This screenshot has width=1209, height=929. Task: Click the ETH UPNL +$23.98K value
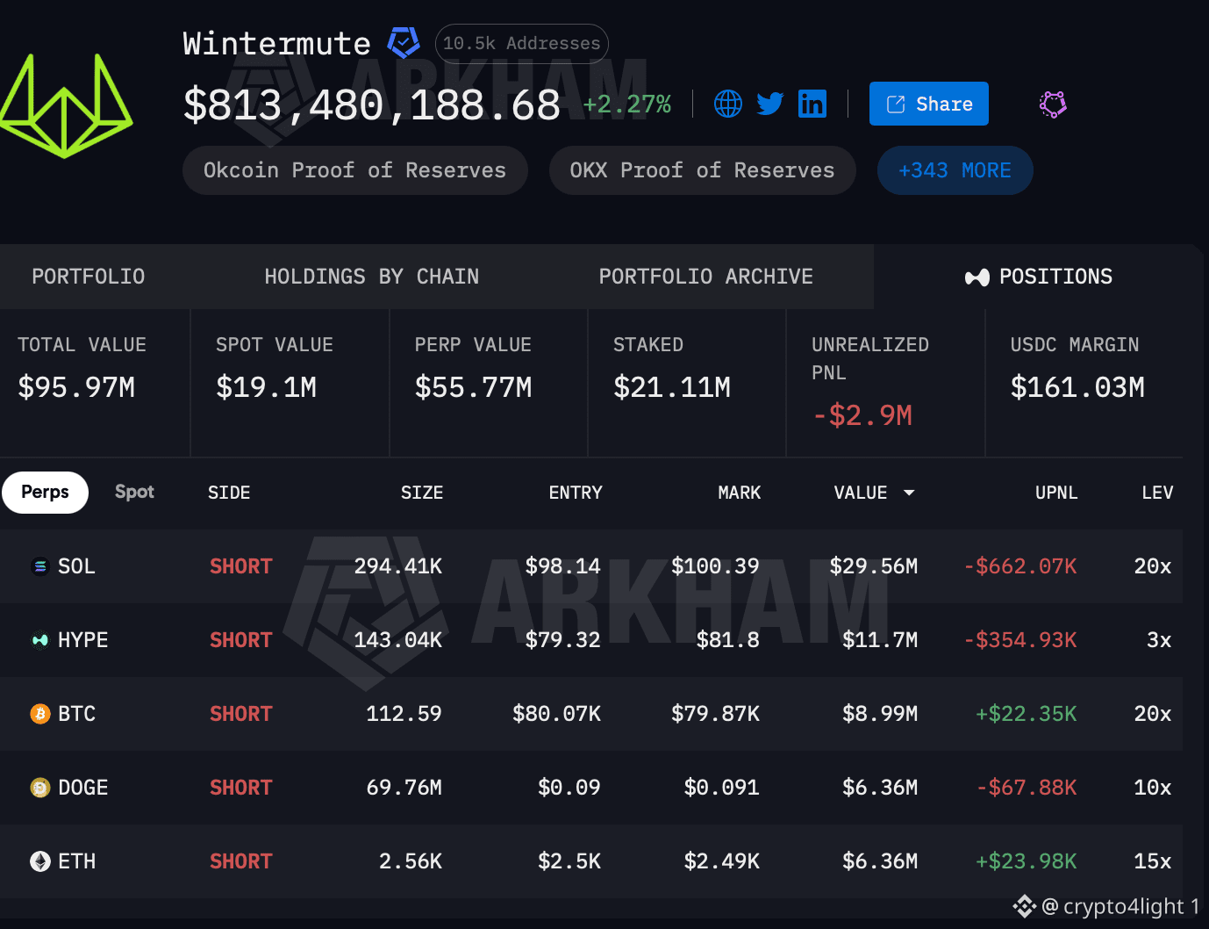click(x=1027, y=861)
